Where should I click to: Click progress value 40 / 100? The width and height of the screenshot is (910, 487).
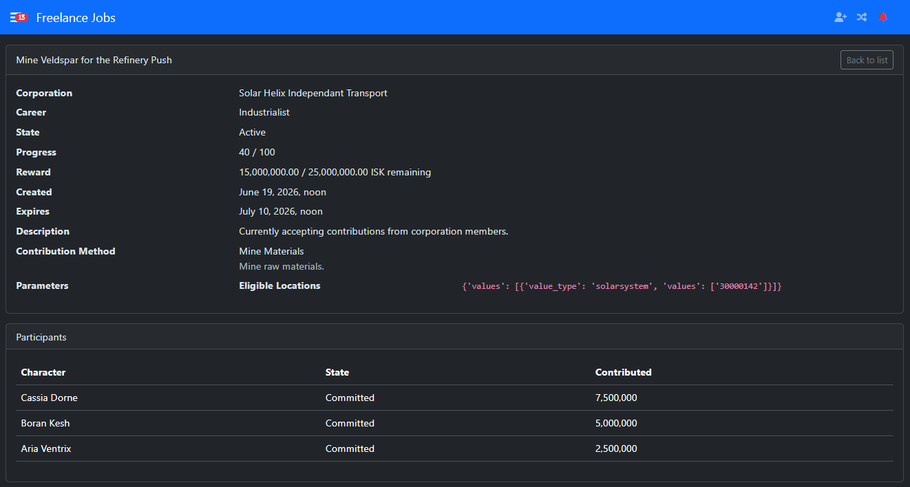point(257,152)
